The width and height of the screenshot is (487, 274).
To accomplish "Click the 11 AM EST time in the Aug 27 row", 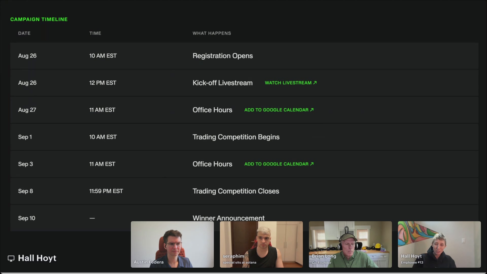I will click(x=102, y=110).
